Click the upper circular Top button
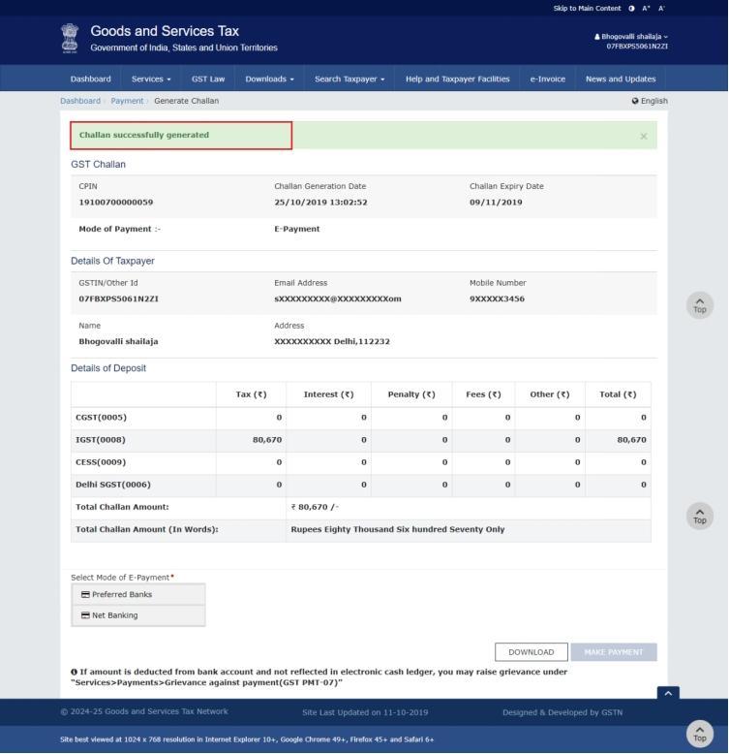This screenshot has height=754, width=729. [x=700, y=305]
